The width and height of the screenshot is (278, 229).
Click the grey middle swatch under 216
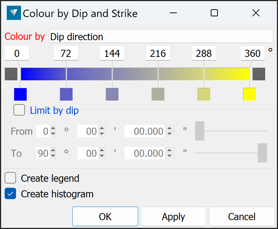158,94
